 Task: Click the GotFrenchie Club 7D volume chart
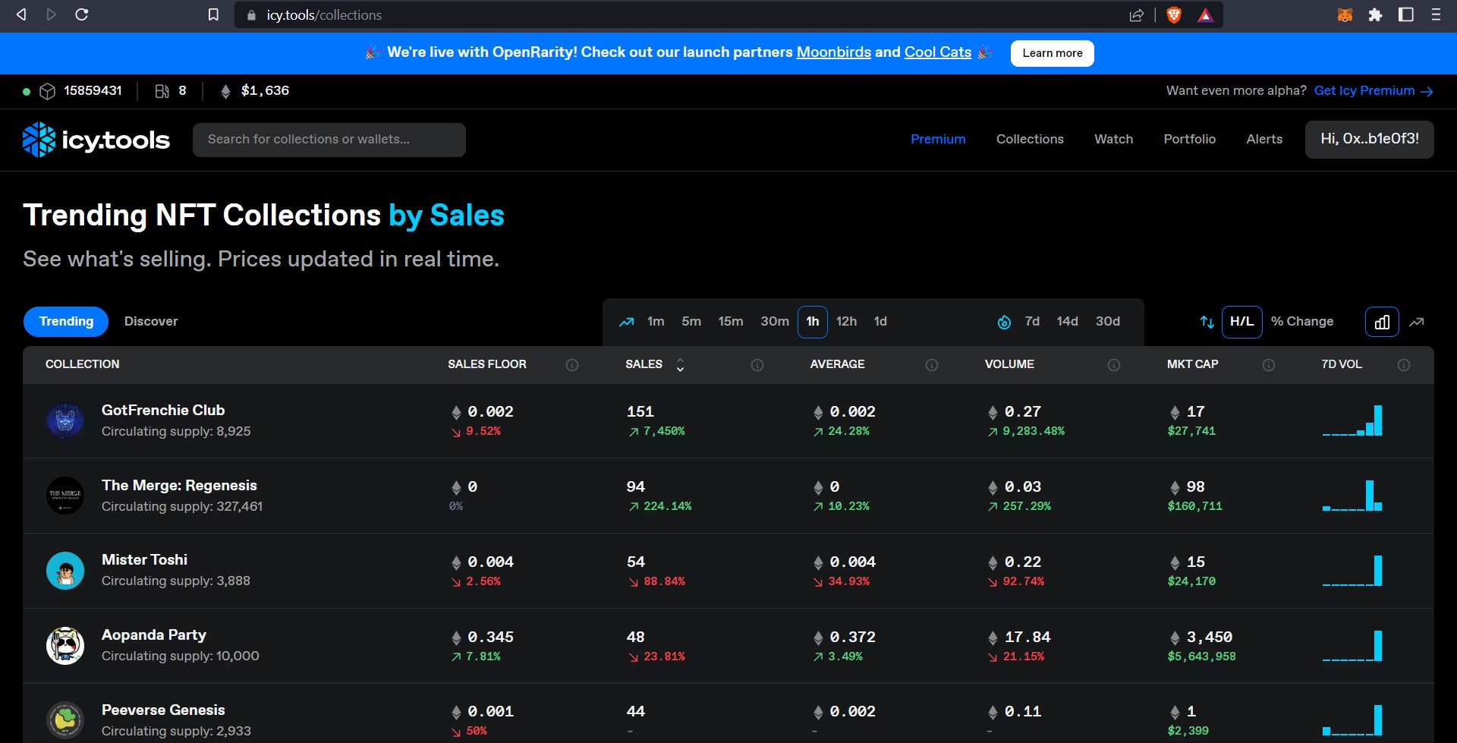tap(1352, 420)
